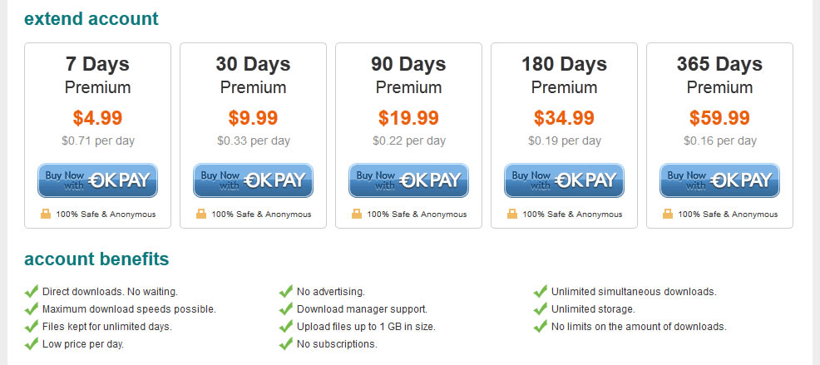The height and width of the screenshot is (365, 820).
Task: Click the checkmark beside No subscriptions
Action: point(285,343)
